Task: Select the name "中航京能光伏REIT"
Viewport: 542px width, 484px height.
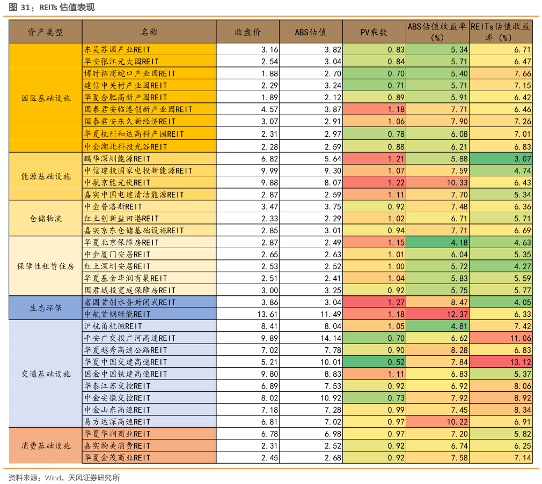Action: [x=118, y=183]
